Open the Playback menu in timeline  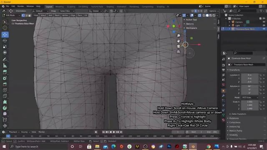tap(14, 132)
